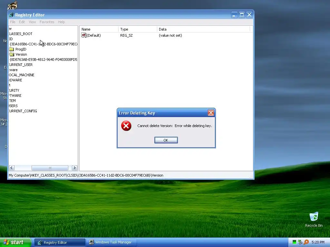
Task: Open the File menu in Registry Editor
Action: pos(13,22)
